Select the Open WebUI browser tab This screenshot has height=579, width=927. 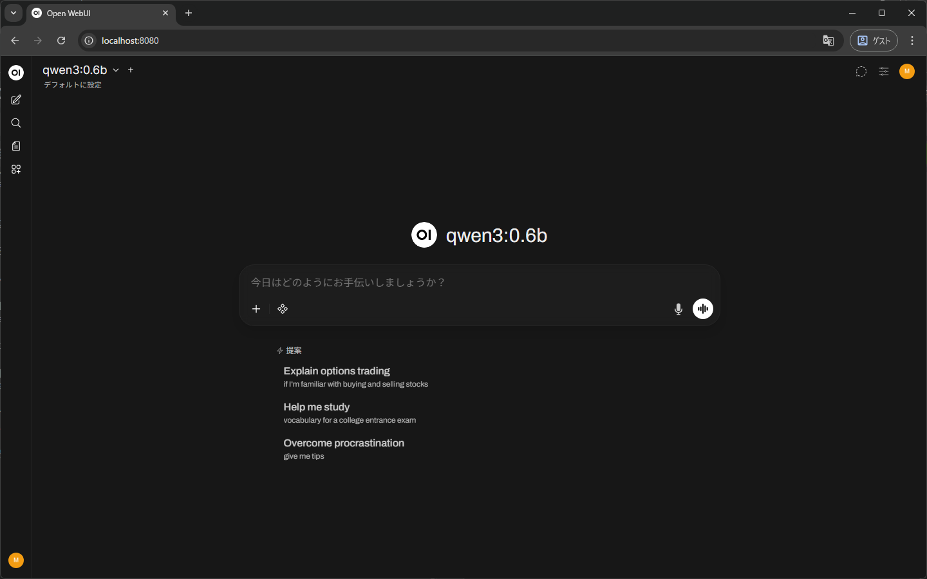point(101,13)
